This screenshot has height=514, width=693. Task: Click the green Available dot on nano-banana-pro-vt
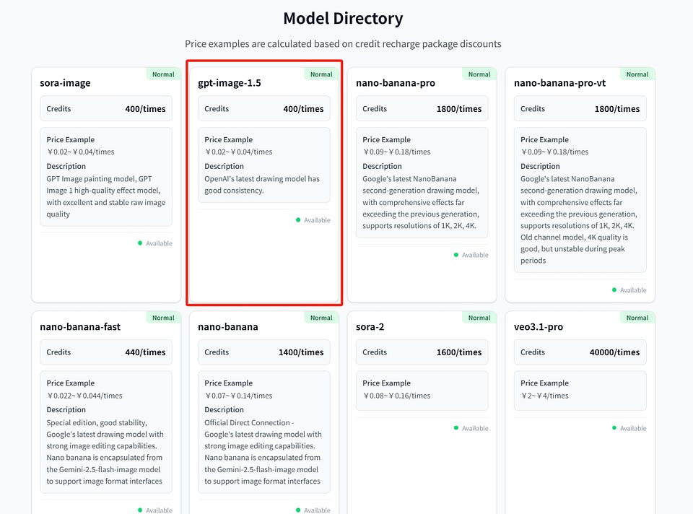coord(614,290)
